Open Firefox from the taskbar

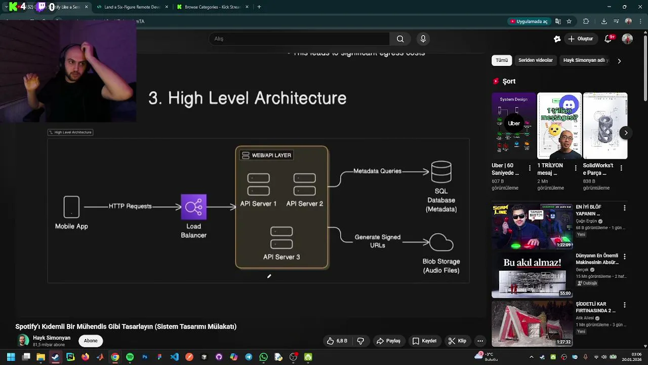pos(85,357)
